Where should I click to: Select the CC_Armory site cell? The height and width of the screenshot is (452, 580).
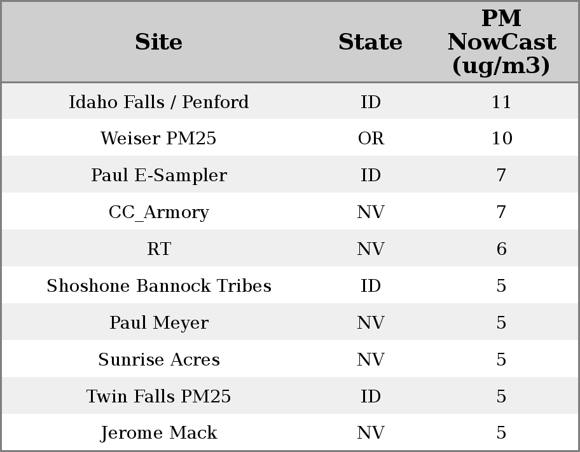tap(159, 212)
